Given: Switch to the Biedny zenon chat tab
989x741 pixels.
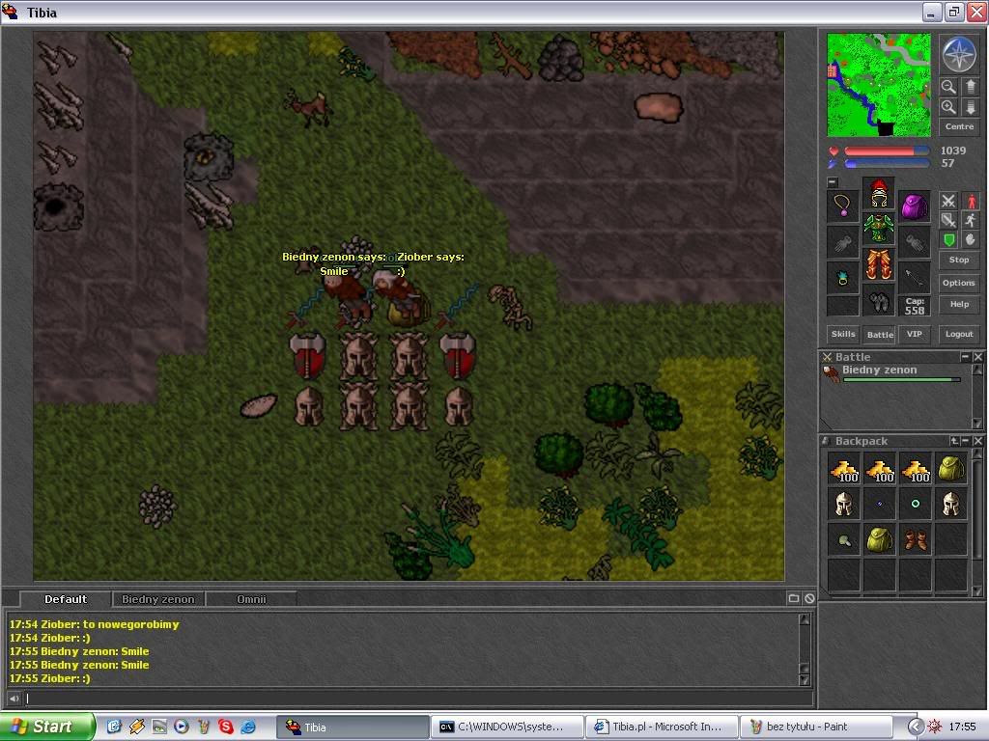Looking at the screenshot, I should [158, 599].
